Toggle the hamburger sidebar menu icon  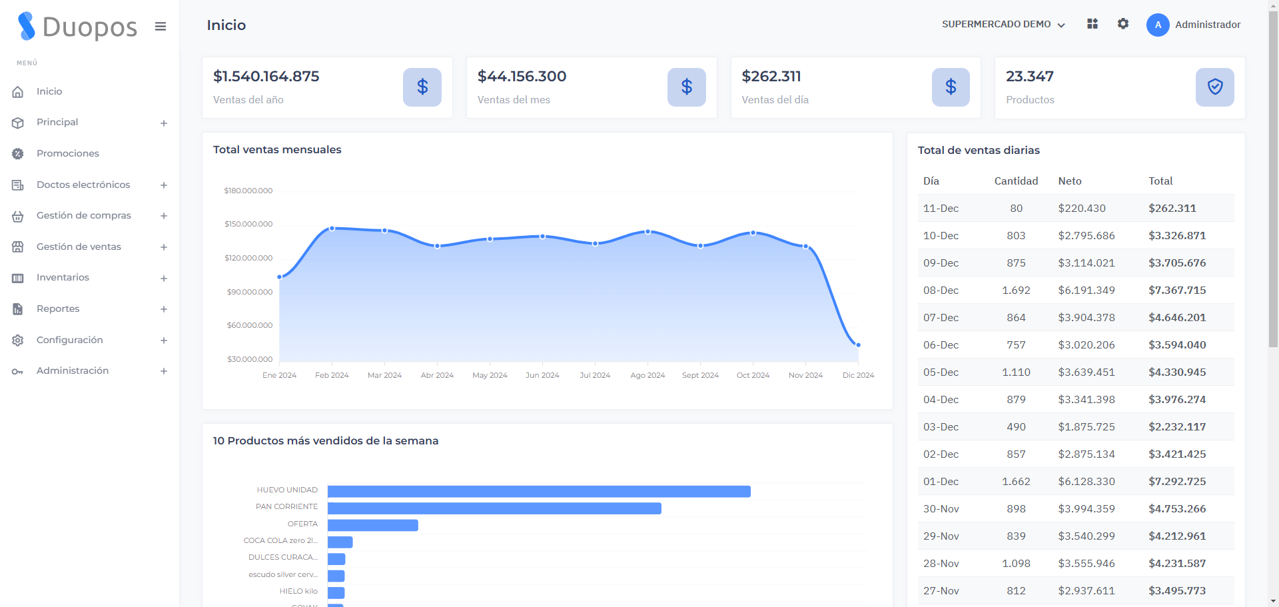[161, 27]
